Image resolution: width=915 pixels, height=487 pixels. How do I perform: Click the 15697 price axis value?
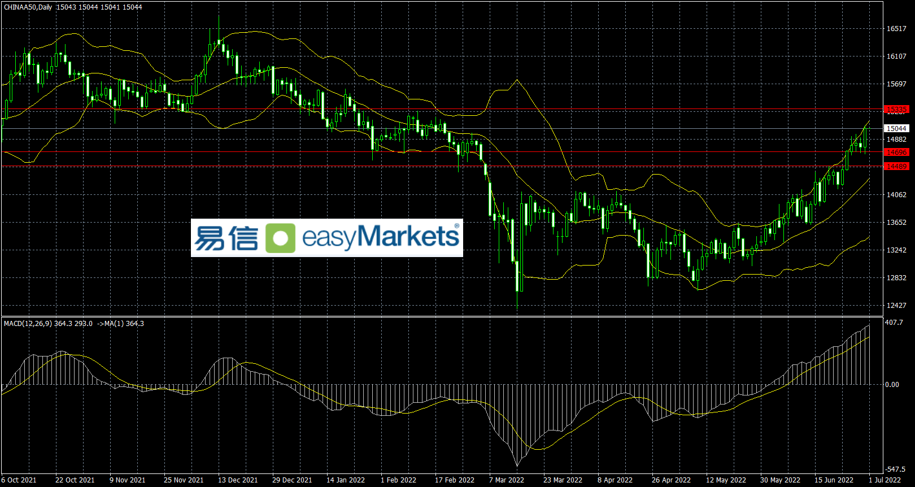coord(896,84)
